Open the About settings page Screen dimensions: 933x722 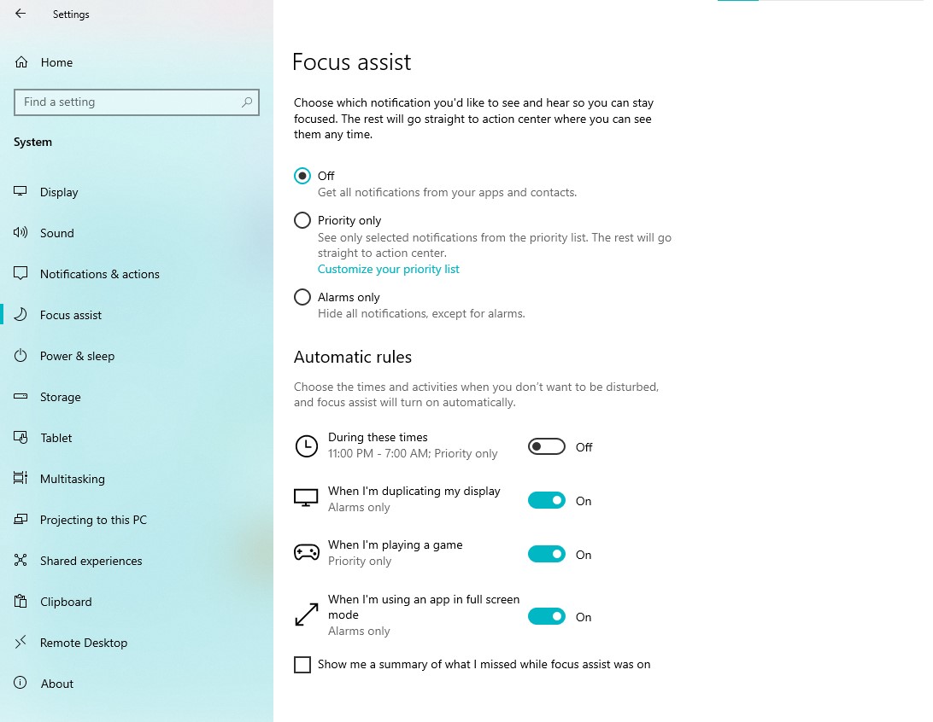[x=57, y=684]
